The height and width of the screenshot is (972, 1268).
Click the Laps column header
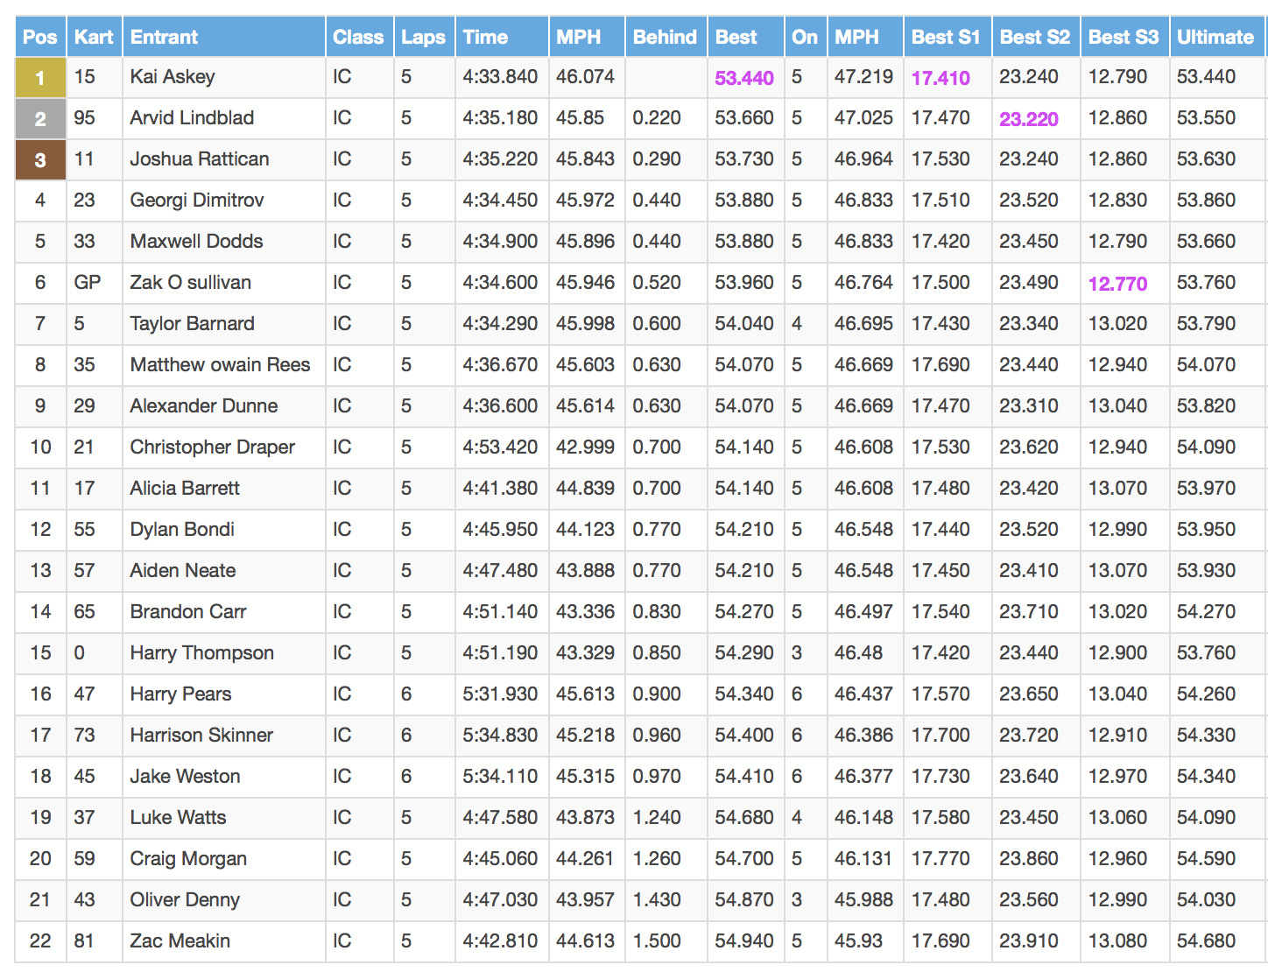(x=424, y=37)
